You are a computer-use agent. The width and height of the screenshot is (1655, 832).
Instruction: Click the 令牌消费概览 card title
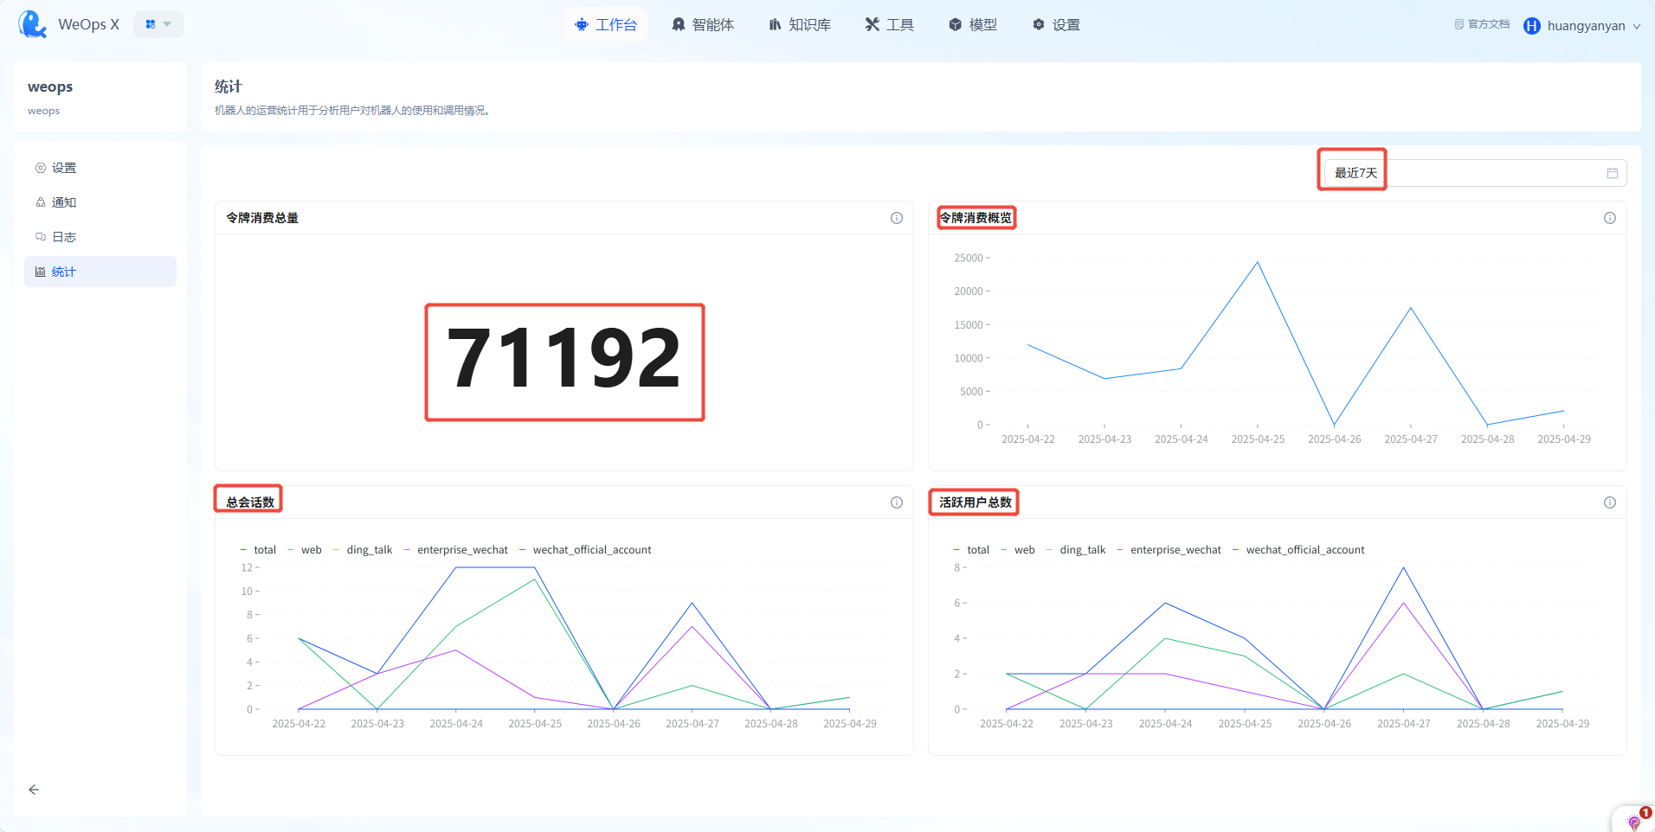pos(976,218)
